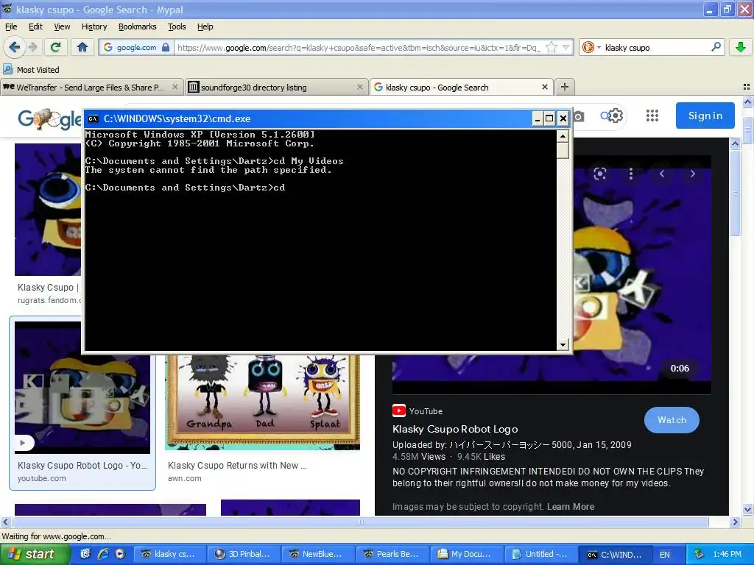
Task: Click the awn.com source link
Action: (x=185, y=478)
